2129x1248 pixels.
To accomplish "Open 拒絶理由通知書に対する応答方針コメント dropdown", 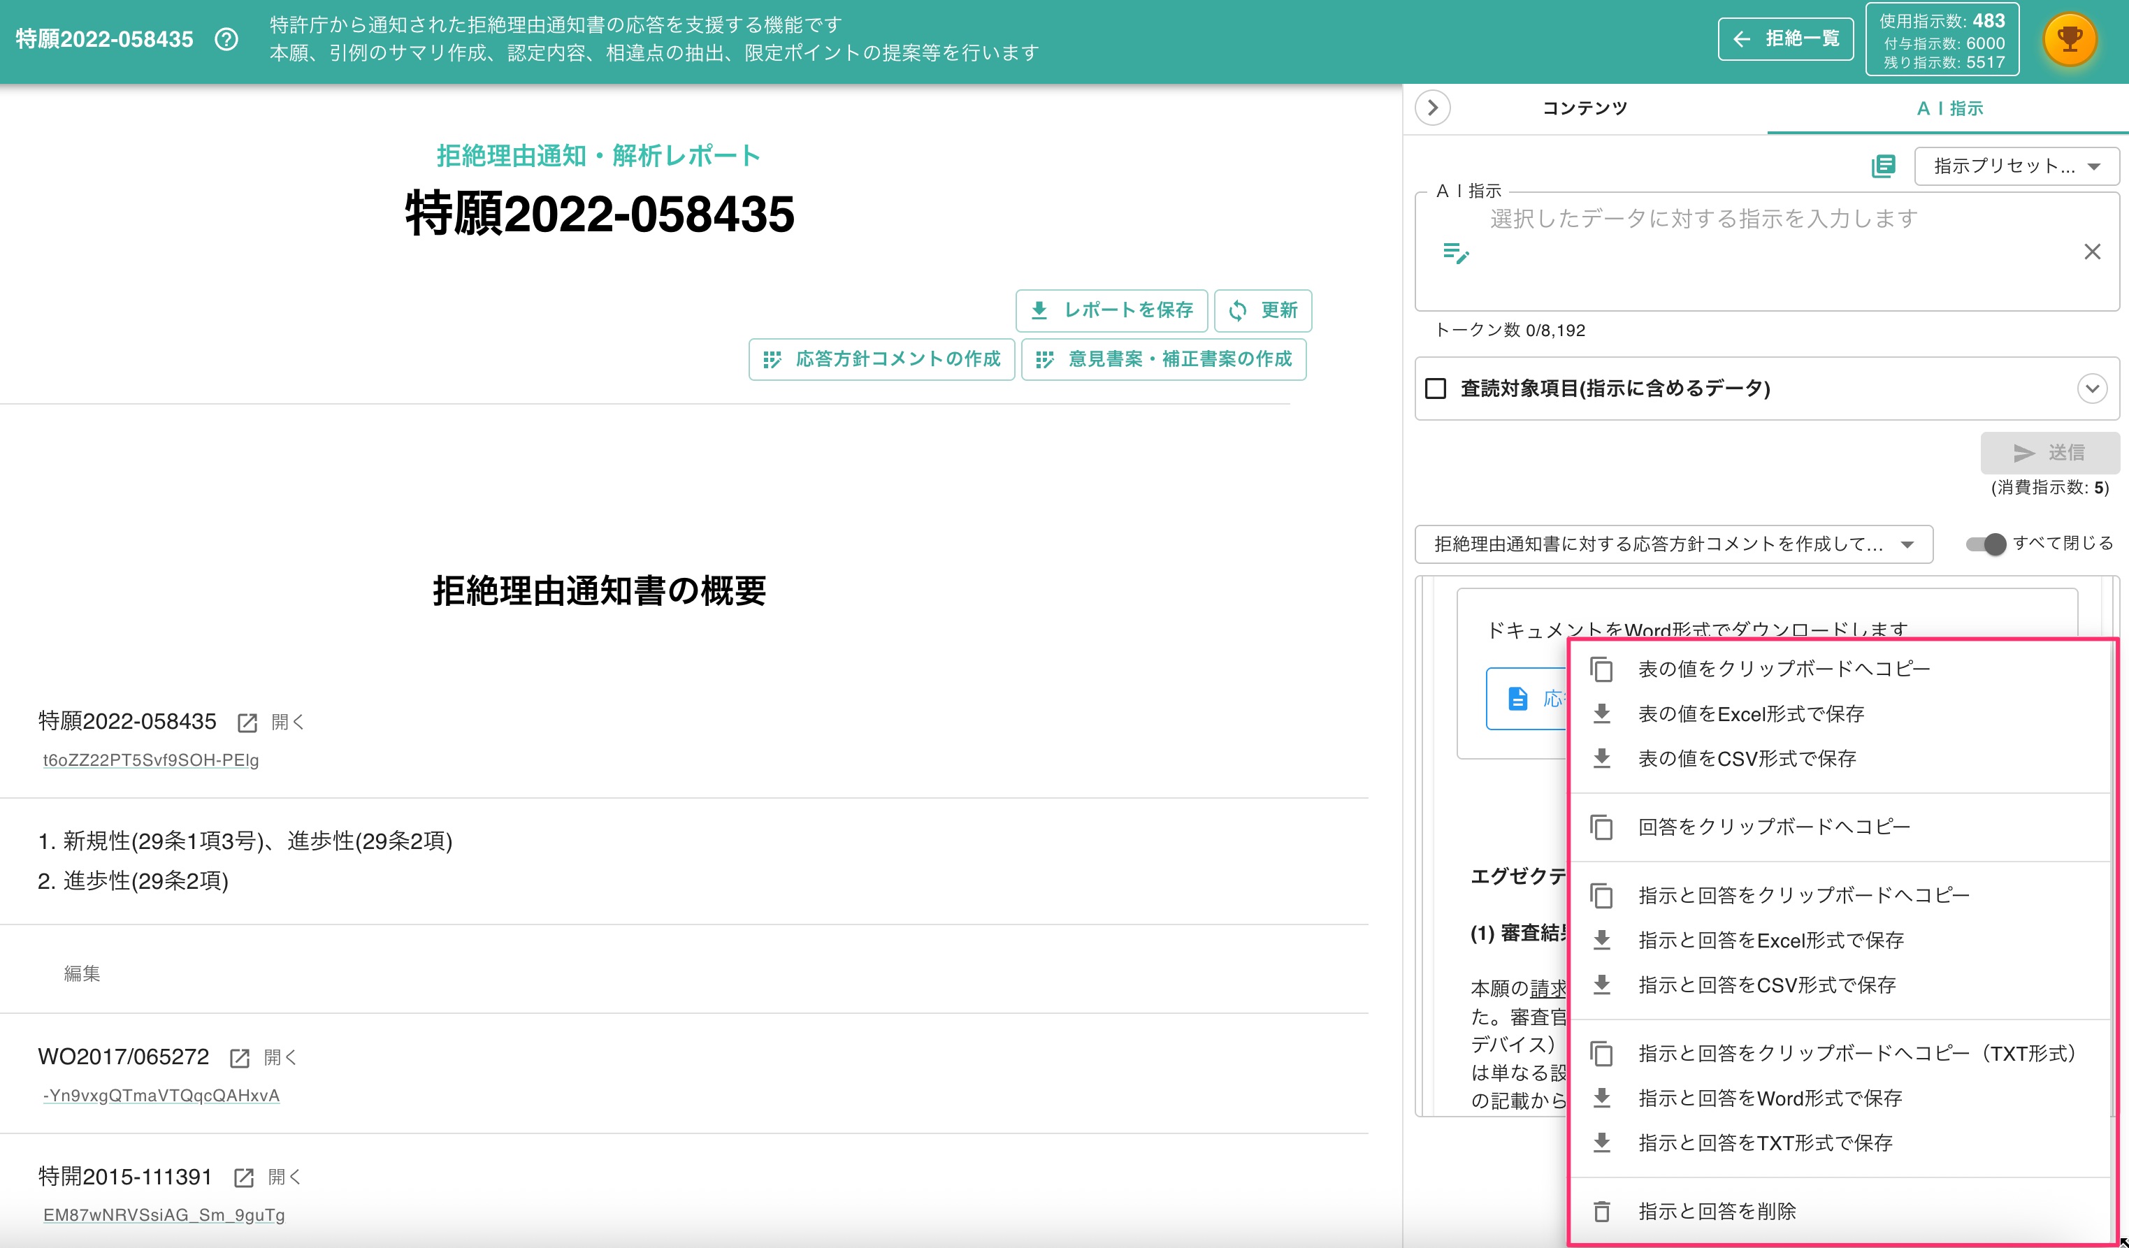I will 1673,544.
